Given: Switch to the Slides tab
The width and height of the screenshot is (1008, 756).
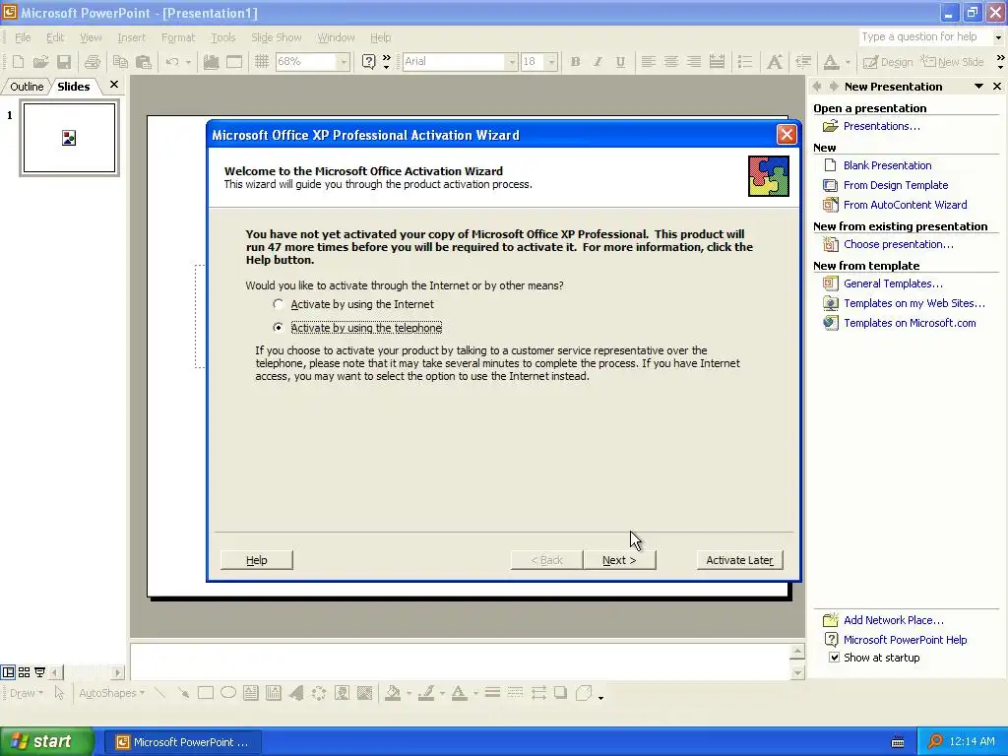Looking at the screenshot, I should [73, 87].
